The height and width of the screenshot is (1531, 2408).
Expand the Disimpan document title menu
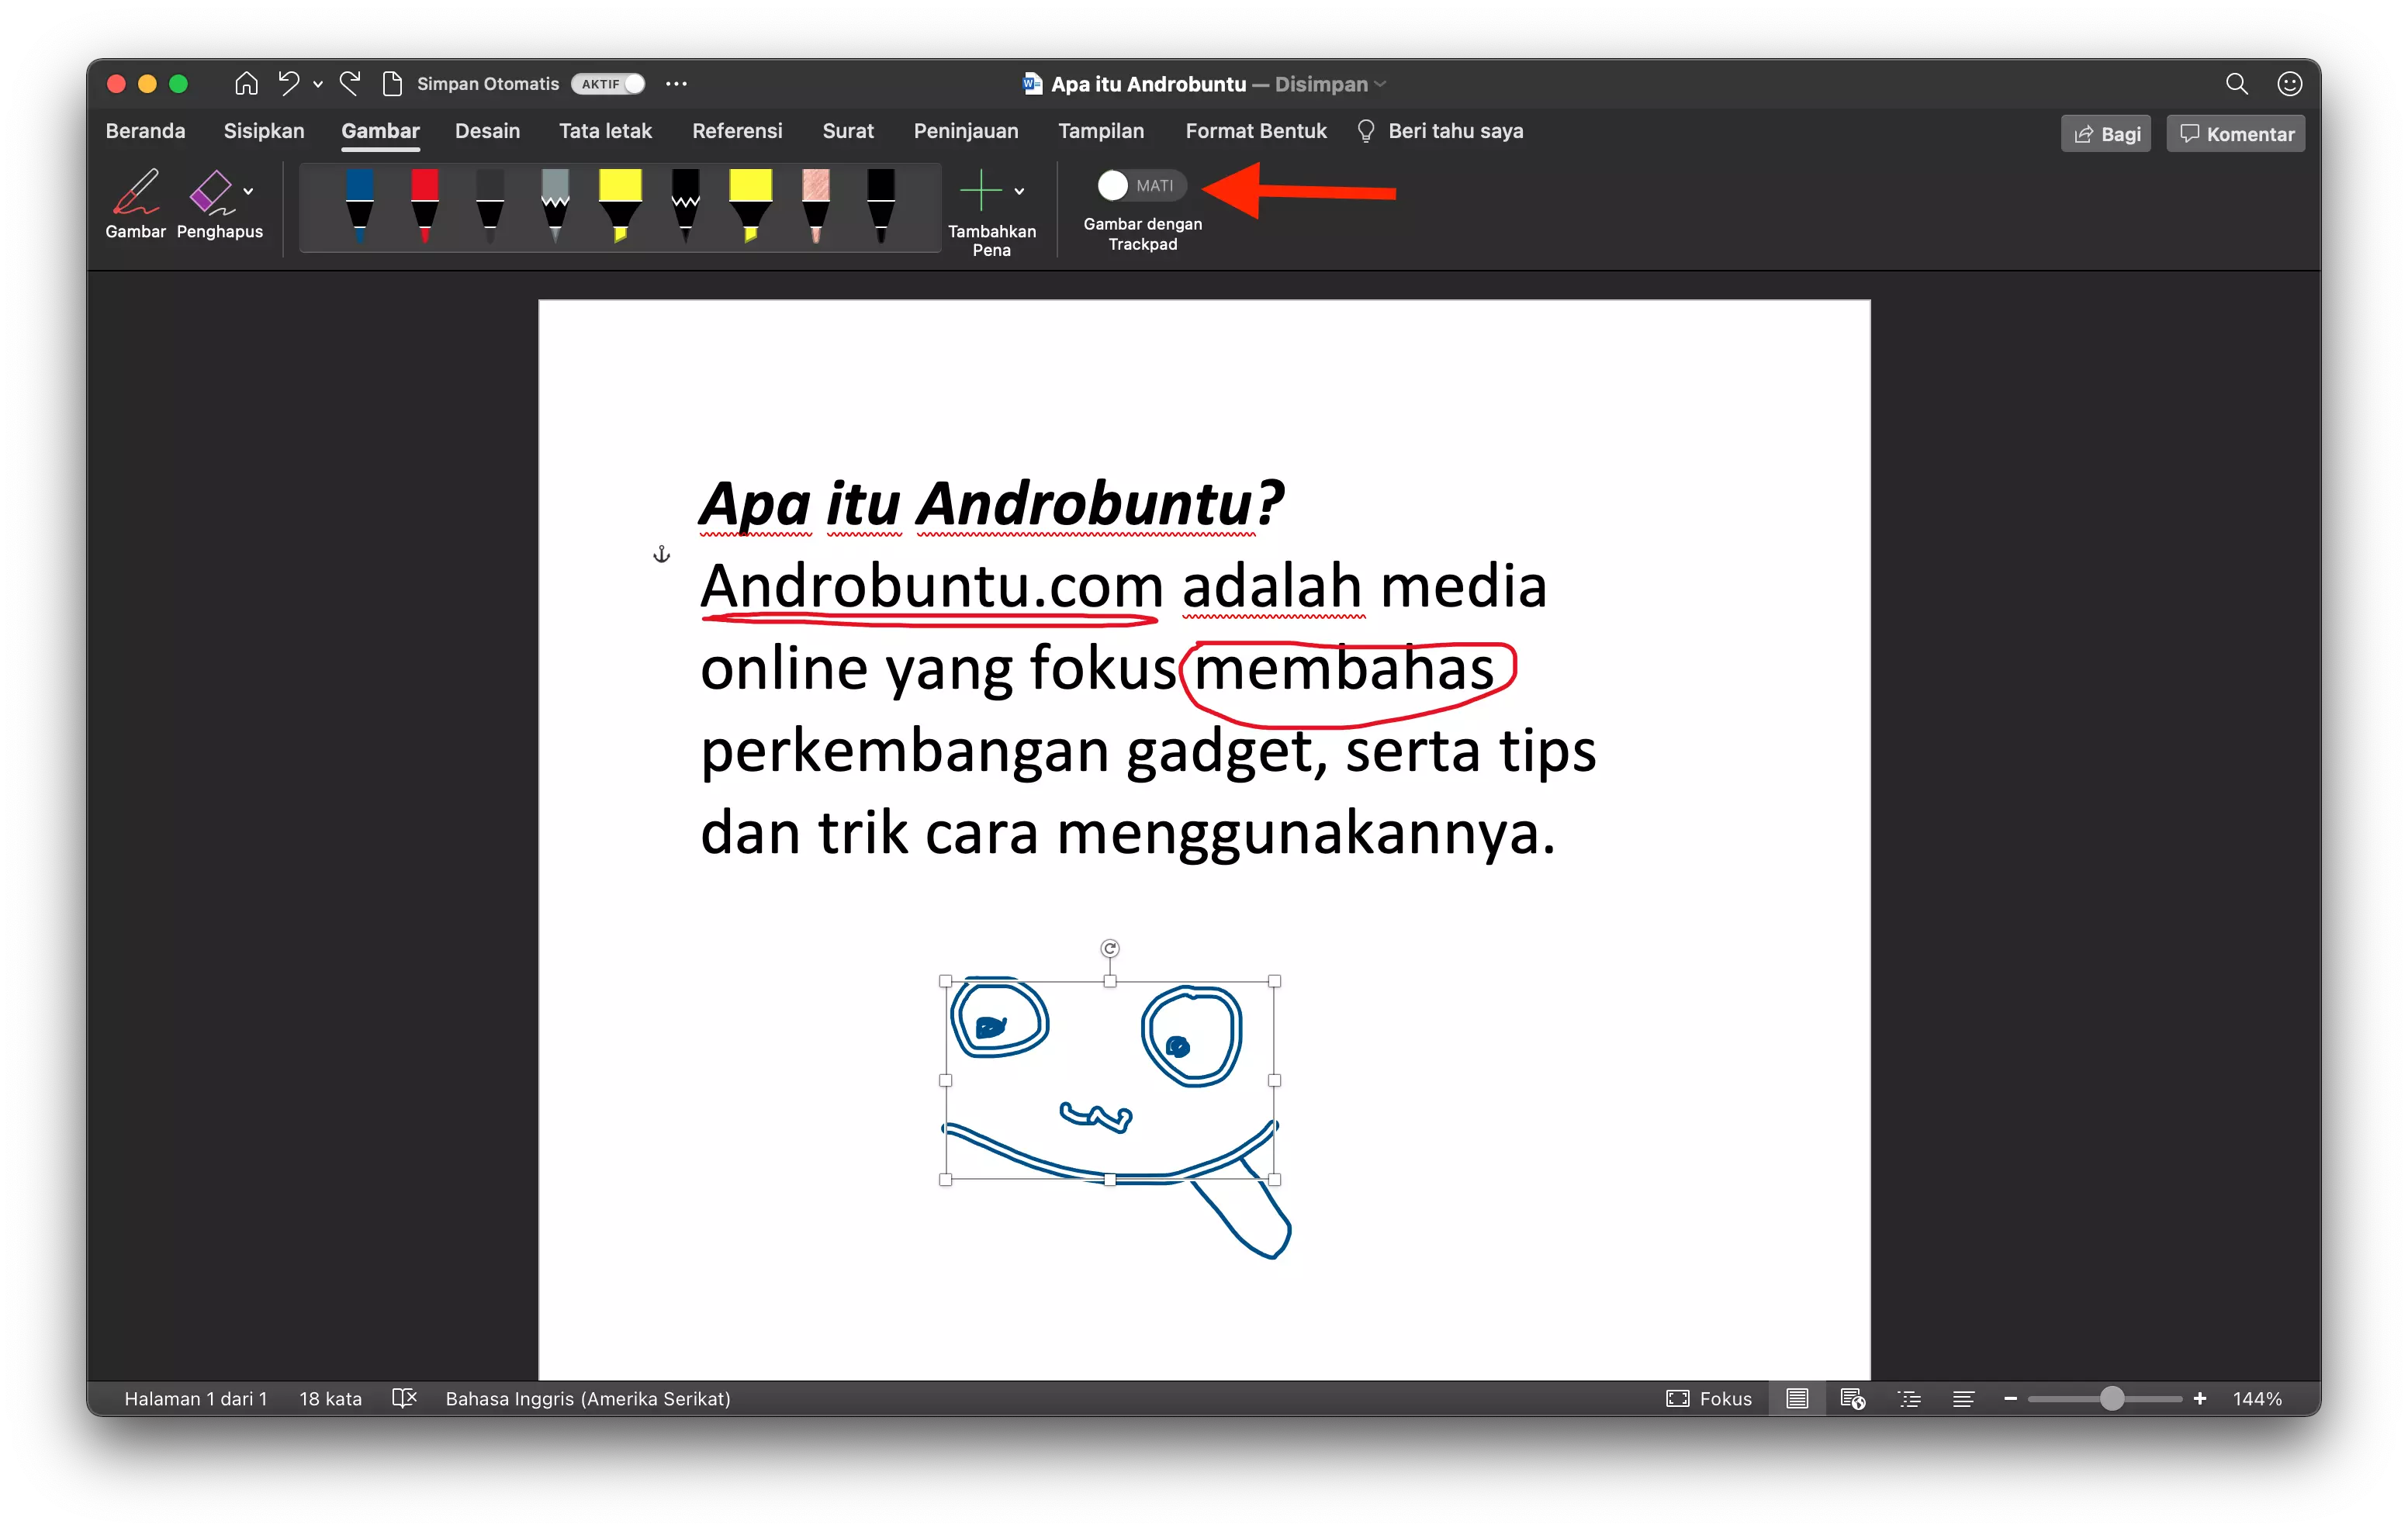point(1382,84)
